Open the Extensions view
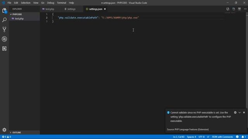The width and height of the screenshot is (248, 139). coord(4,49)
